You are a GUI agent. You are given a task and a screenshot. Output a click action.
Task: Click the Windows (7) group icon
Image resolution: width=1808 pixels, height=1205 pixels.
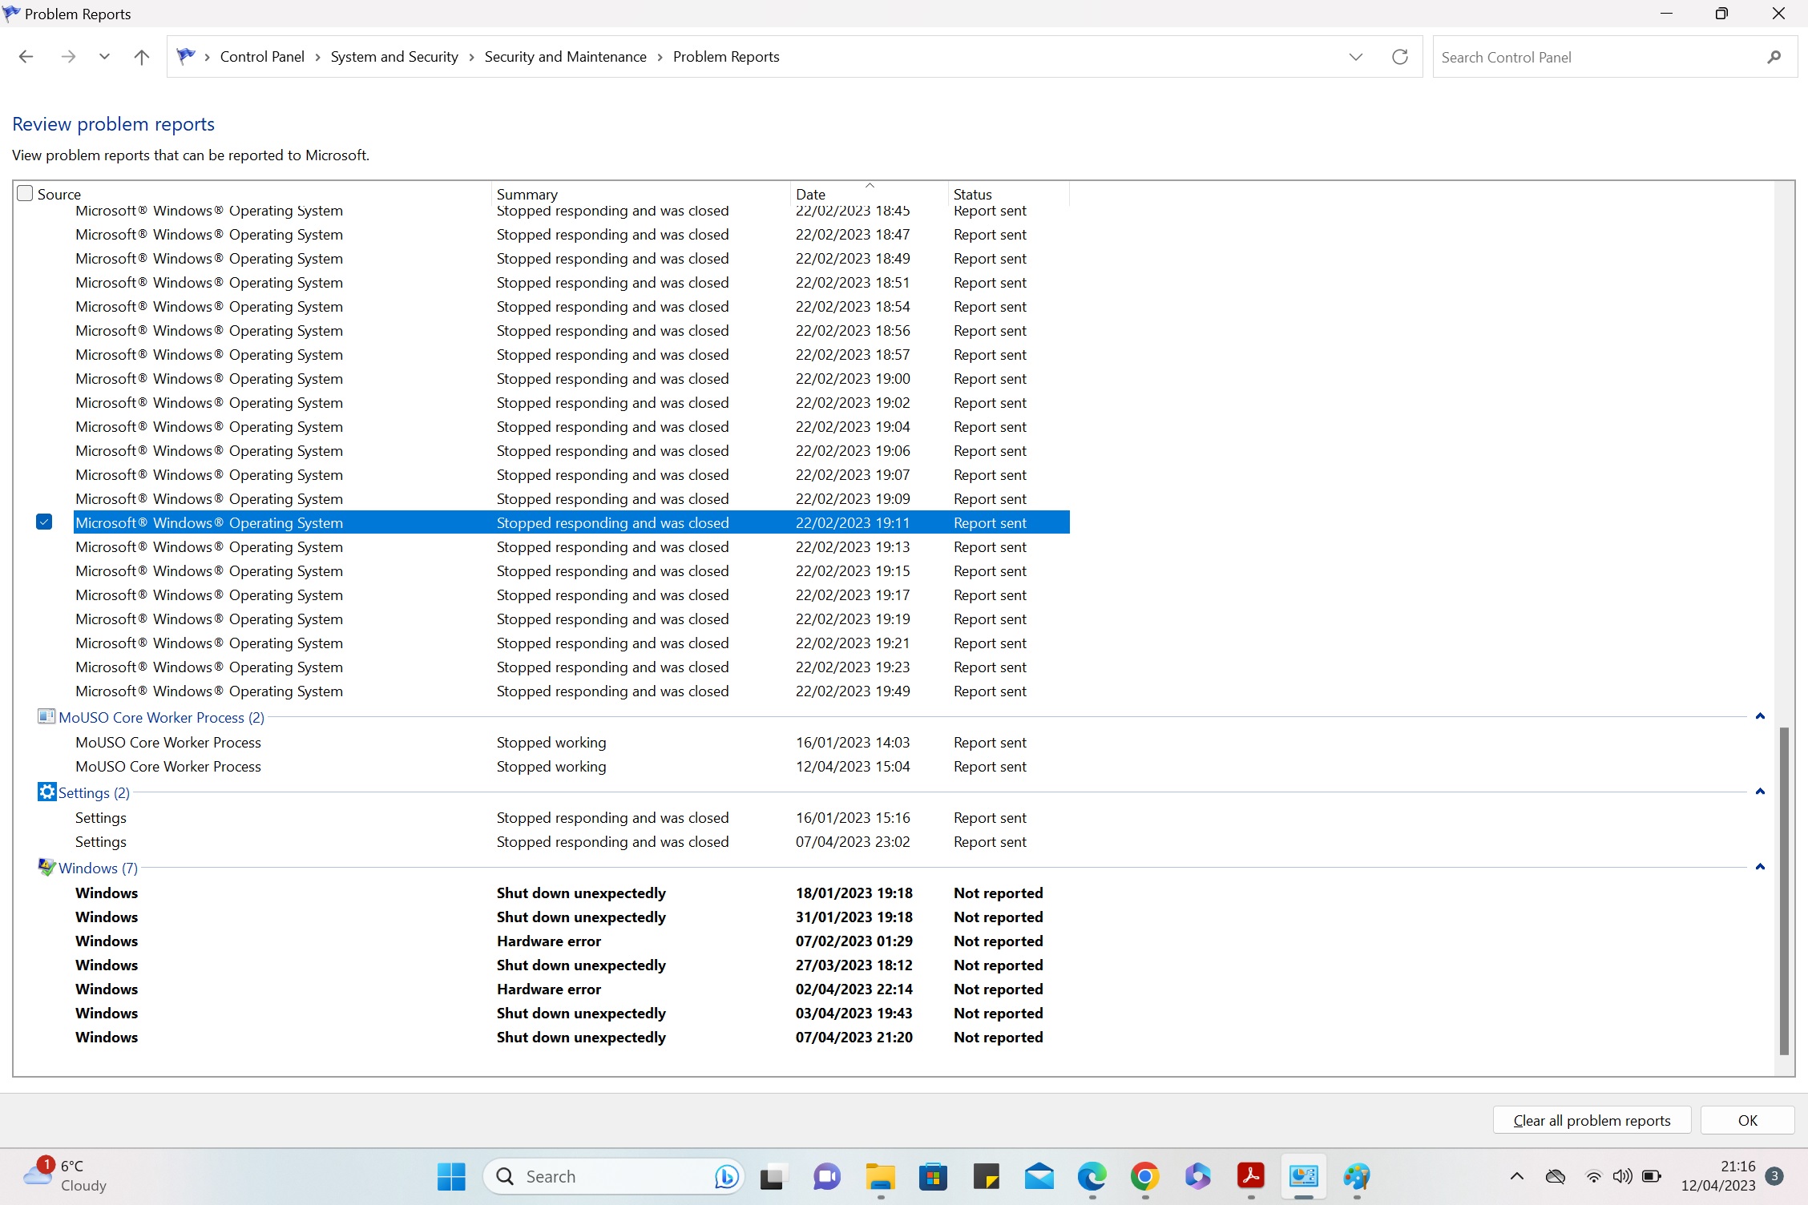click(46, 867)
